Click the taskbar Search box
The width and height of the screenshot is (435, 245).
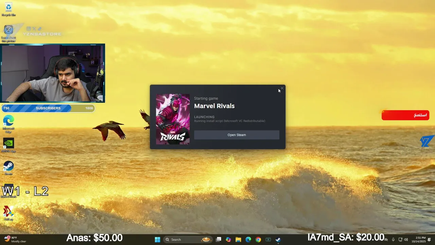(x=188, y=240)
